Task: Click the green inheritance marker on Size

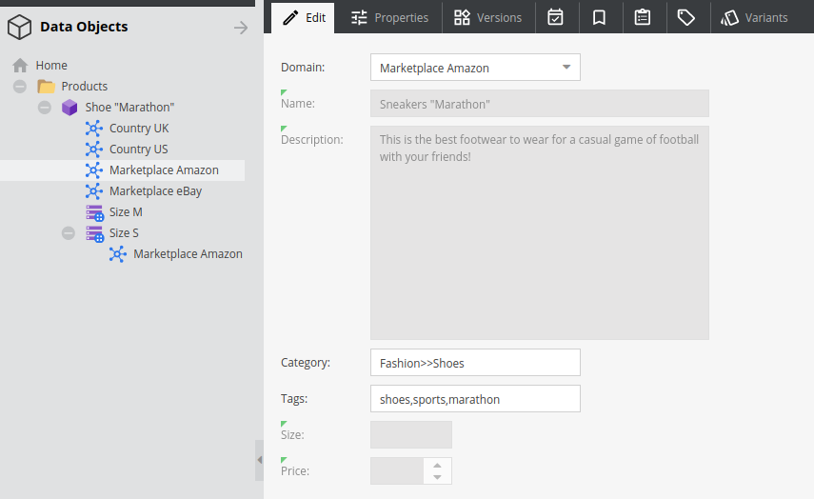Action: coord(284,424)
